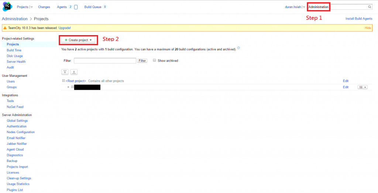The height and width of the screenshot is (193, 378).
Task: Go to the Changes tab
Action: [44, 7]
